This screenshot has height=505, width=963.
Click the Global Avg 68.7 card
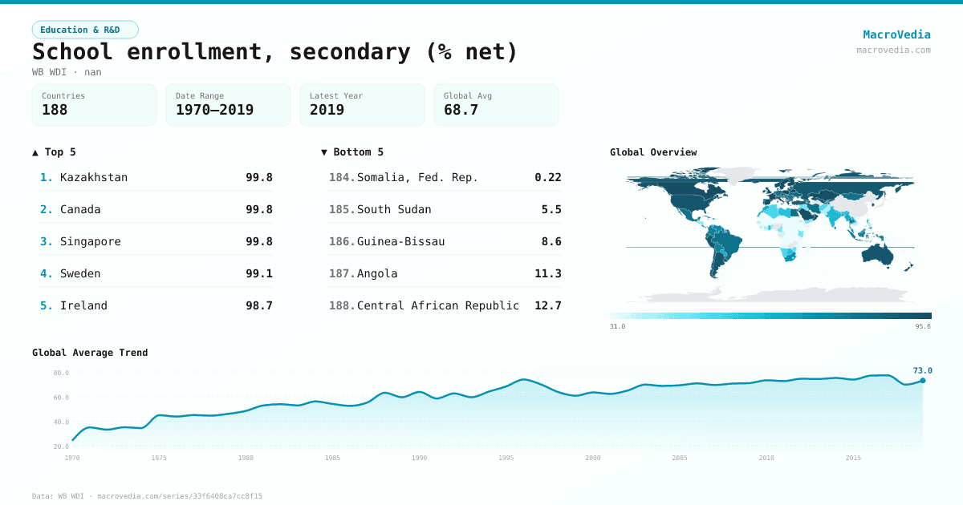pos(496,105)
